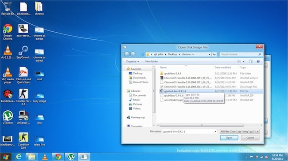The image size is (288, 161).
Task: Select the grub4dos-0.4.4 File folder row
Action: (x=211, y=74)
